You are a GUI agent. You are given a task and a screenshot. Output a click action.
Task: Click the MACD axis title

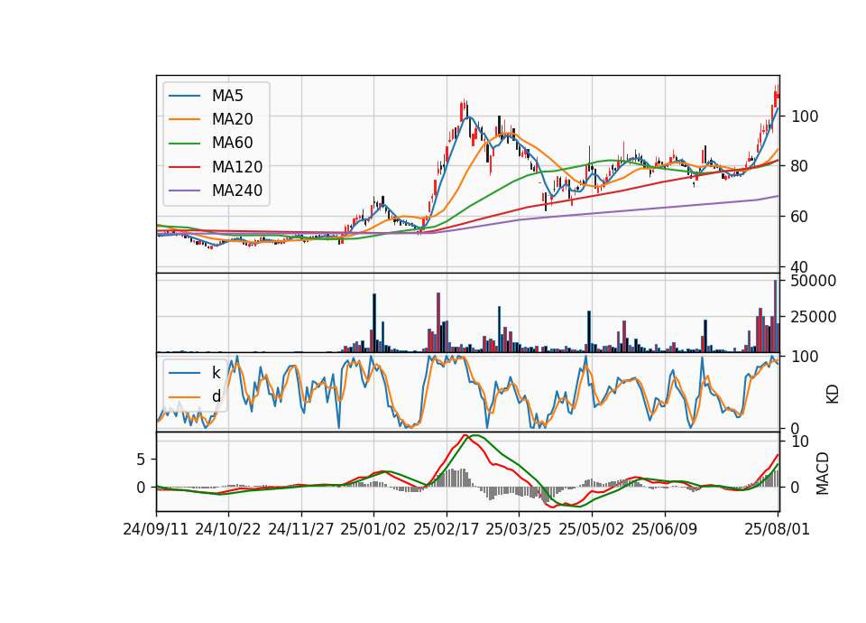click(x=823, y=474)
